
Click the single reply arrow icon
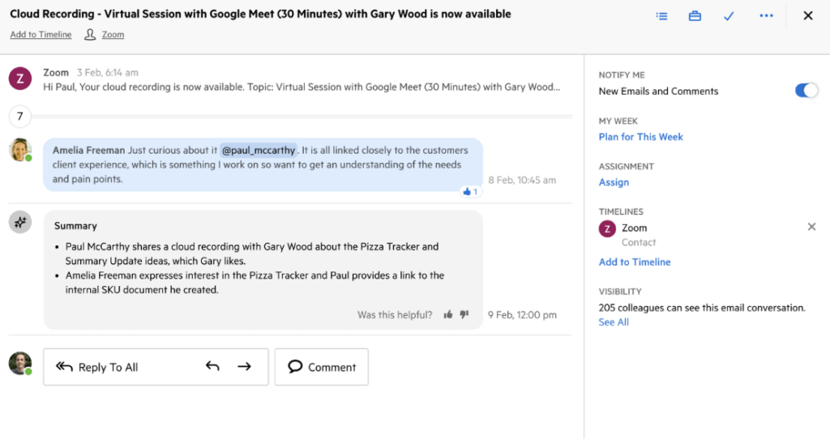click(x=212, y=367)
